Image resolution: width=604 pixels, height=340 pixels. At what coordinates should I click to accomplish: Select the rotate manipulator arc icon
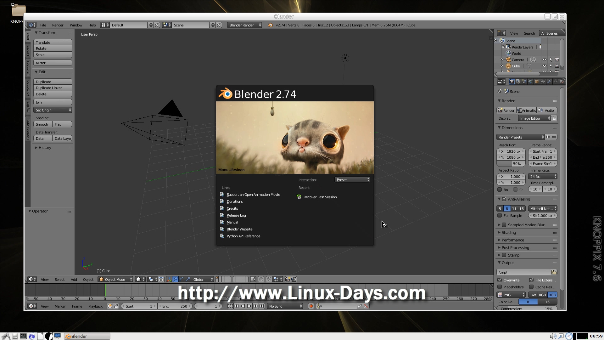[x=182, y=279]
